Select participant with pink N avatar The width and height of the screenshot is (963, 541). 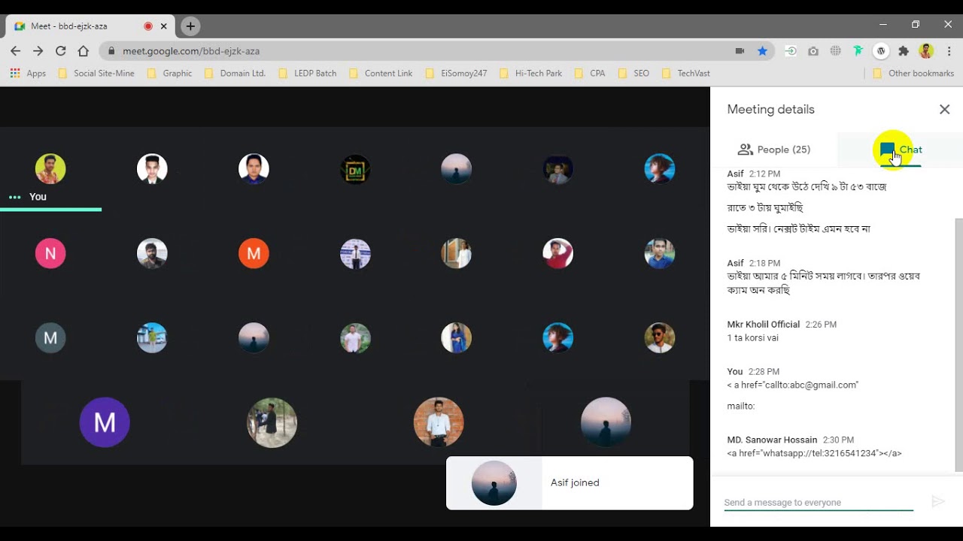click(50, 254)
